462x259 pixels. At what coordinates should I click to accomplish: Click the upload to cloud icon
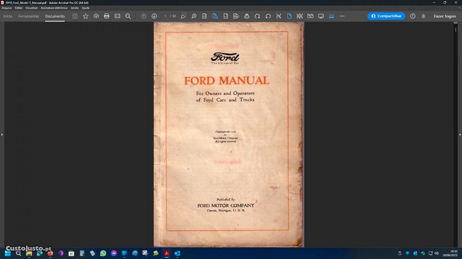pos(96,16)
